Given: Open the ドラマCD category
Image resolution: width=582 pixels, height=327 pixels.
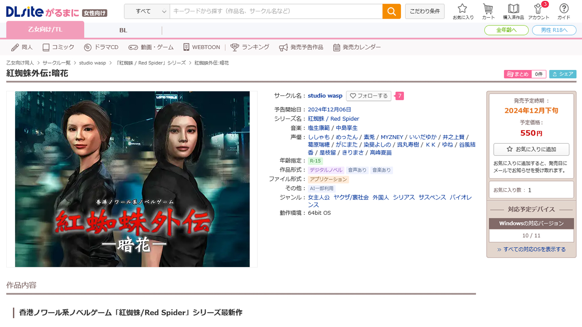Looking at the screenshot, I should coord(101,47).
